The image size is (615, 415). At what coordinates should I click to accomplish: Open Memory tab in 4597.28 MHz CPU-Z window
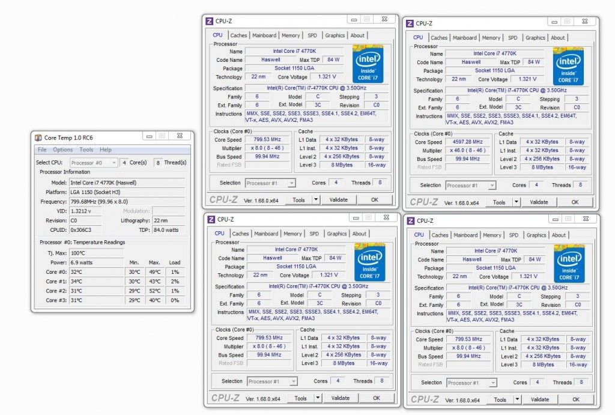click(x=491, y=38)
